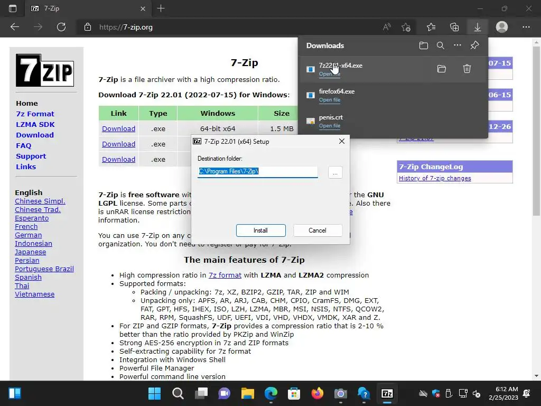Switch language to Chinese Simpl.

click(x=40, y=201)
